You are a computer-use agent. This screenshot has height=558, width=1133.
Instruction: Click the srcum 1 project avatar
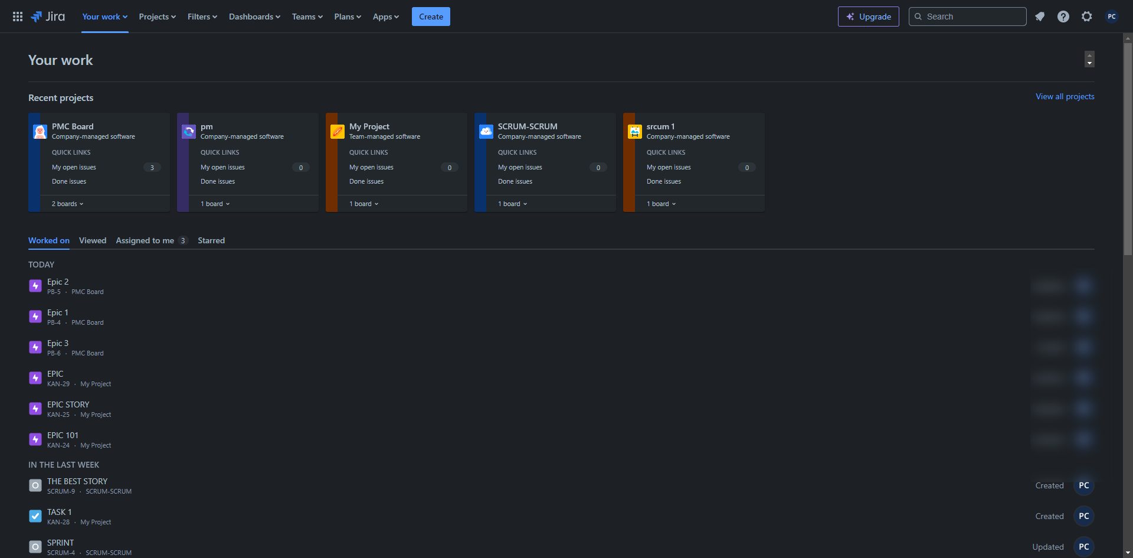[x=635, y=132]
